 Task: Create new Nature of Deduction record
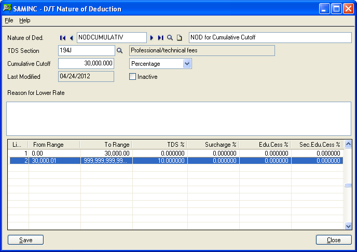[180, 38]
